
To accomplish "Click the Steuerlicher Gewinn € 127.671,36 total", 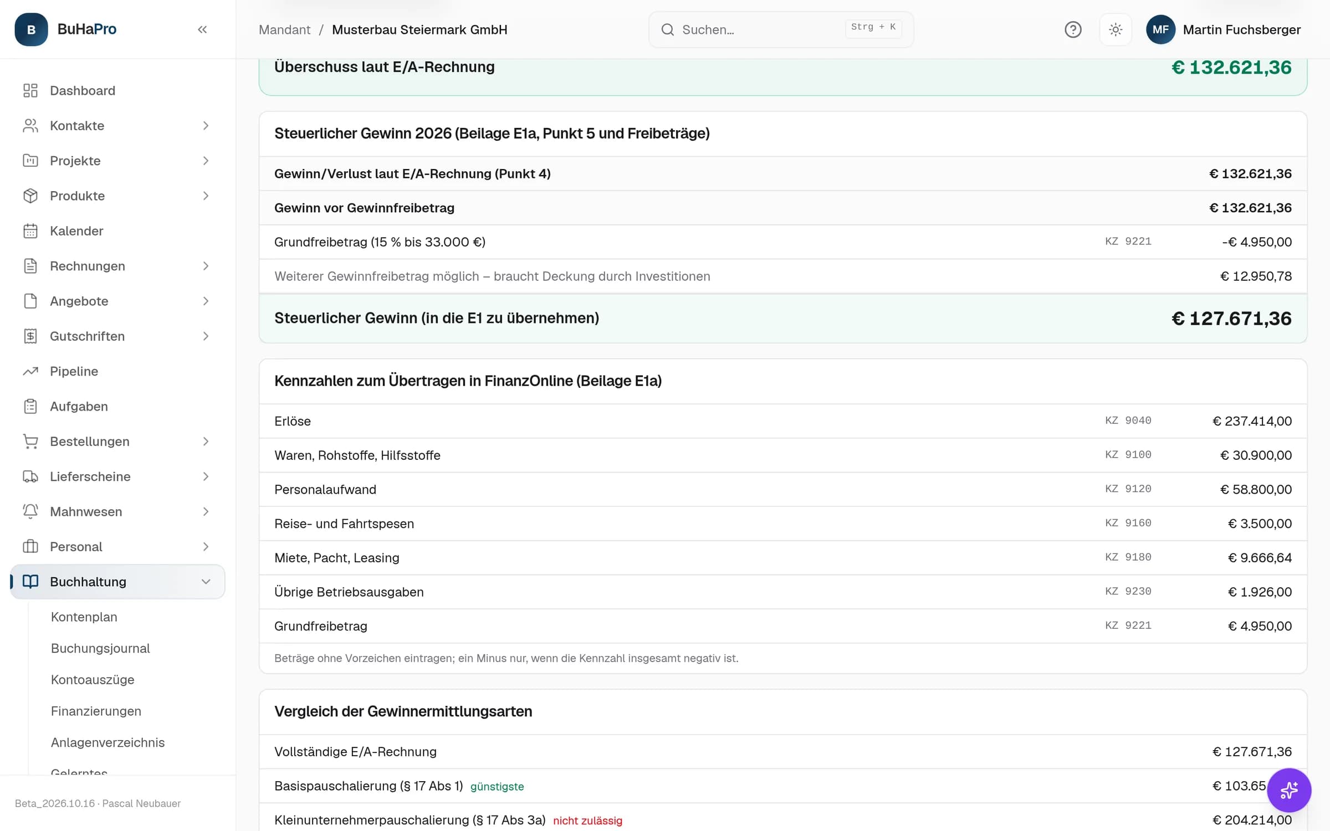I will [x=1231, y=318].
